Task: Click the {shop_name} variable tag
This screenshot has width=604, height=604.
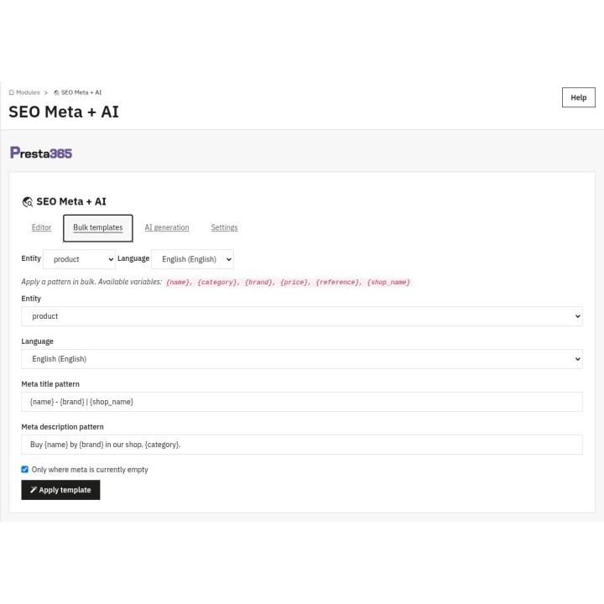Action: pos(388,283)
